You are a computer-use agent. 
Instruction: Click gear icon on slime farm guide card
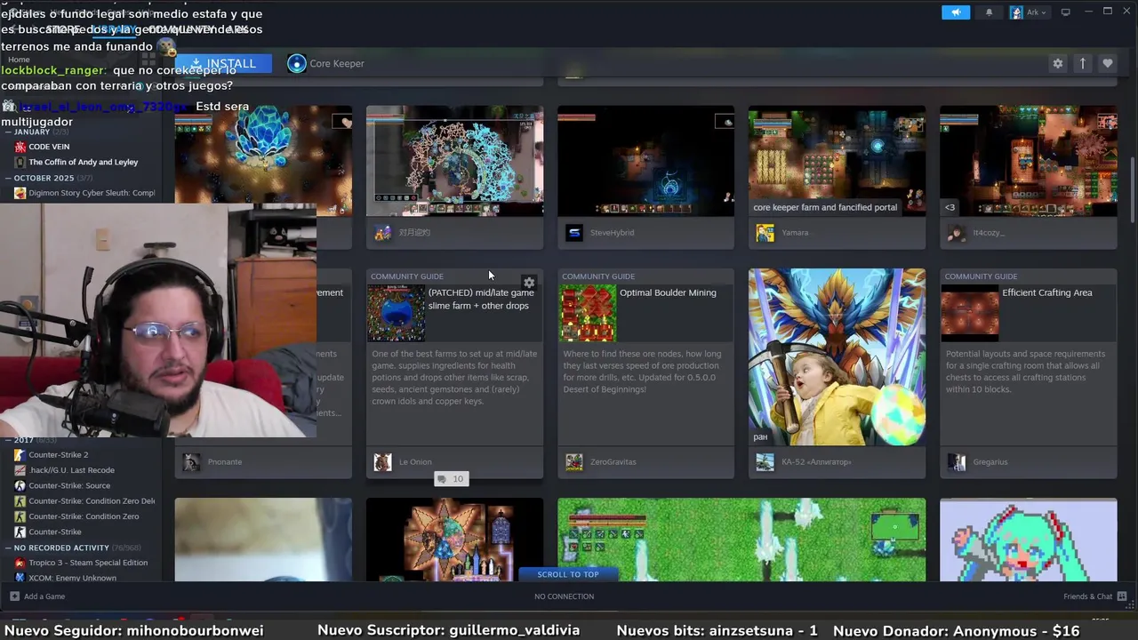(x=529, y=283)
